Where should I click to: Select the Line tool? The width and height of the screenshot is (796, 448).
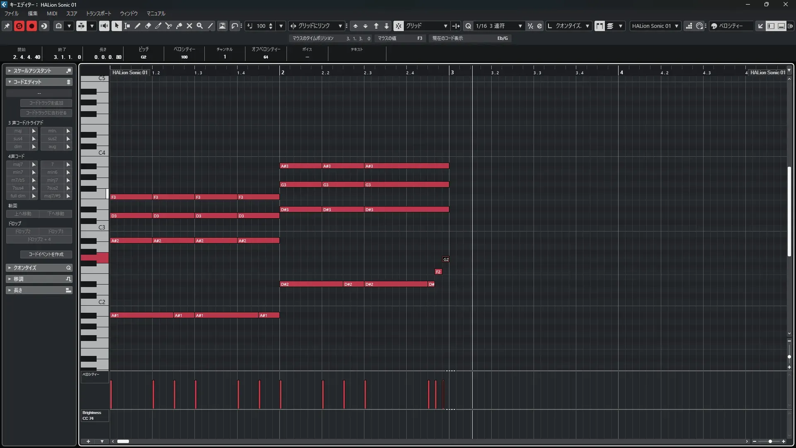tap(211, 26)
